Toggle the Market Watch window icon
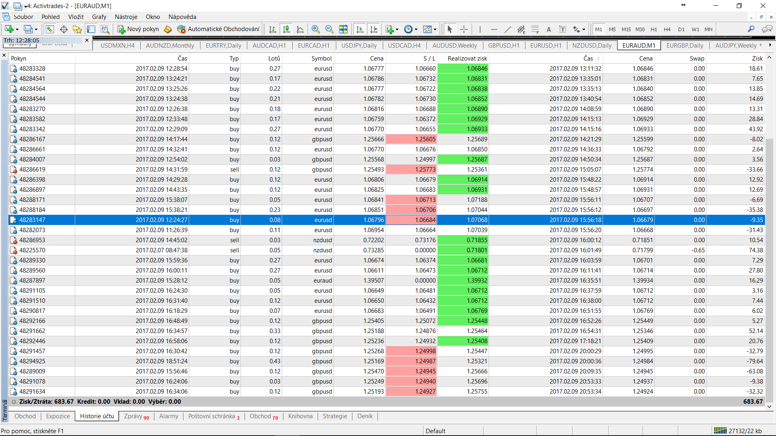This screenshot has height=436, width=776. [x=50, y=29]
